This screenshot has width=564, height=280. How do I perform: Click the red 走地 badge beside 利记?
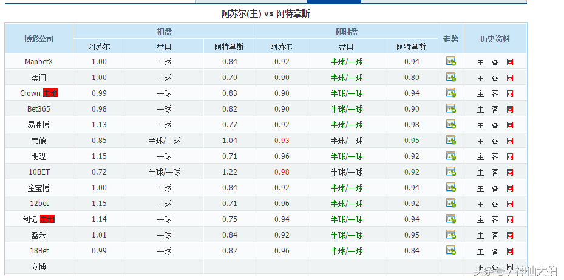tap(47, 219)
